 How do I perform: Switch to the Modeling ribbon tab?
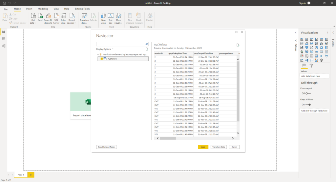tap(43, 9)
